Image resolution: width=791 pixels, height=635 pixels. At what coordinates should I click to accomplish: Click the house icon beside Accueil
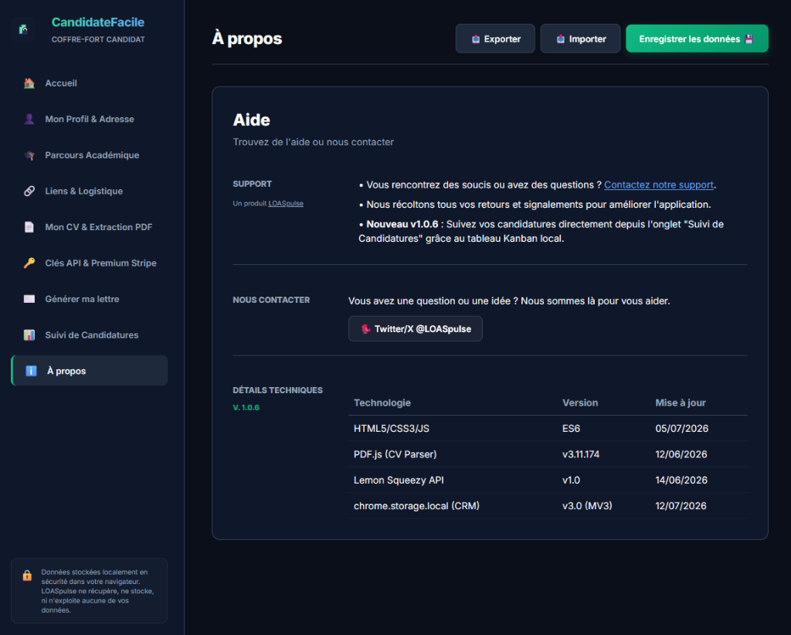point(29,83)
